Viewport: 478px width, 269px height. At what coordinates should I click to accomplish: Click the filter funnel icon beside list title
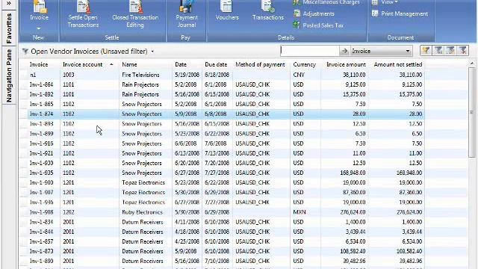[x=25, y=52]
